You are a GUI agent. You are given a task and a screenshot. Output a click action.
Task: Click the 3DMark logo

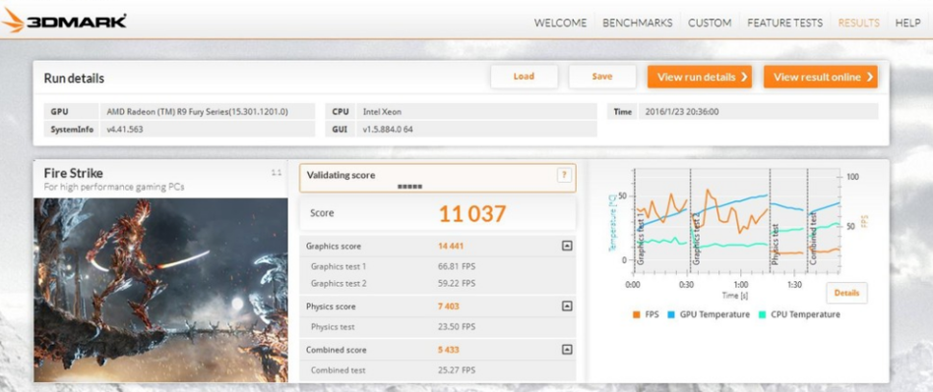64,21
